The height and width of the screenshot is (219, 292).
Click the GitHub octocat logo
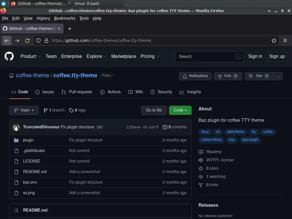(9, 56)
